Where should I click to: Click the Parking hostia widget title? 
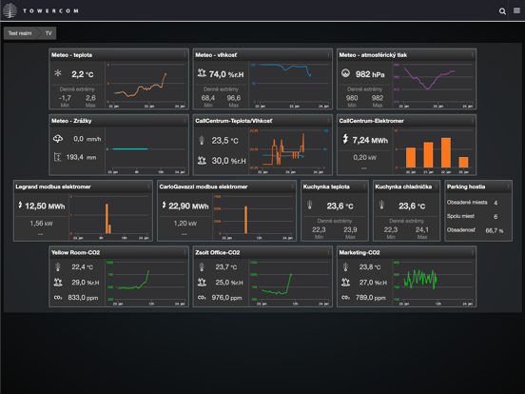(x=466, y=187)
